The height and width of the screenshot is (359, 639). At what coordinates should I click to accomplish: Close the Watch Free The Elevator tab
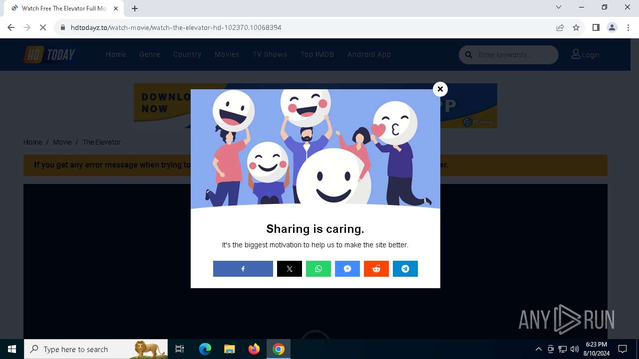[116, 8]
